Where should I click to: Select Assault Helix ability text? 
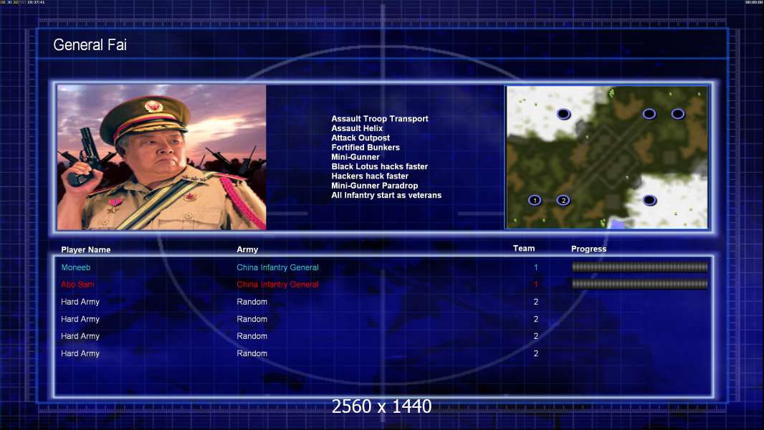pyautogui.click(x=357, y=128)
